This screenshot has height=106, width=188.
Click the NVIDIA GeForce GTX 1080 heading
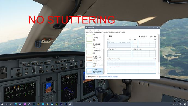[x=147, y=37]
